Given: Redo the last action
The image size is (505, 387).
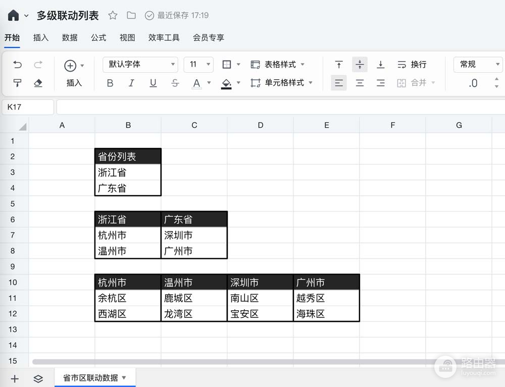Looking at the screenshot, I should (x=38, y=65).
